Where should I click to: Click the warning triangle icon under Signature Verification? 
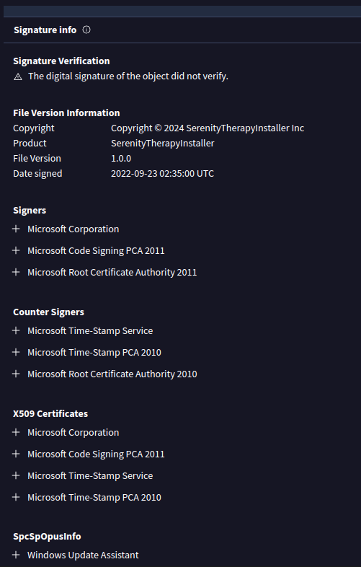pos(18,76)
